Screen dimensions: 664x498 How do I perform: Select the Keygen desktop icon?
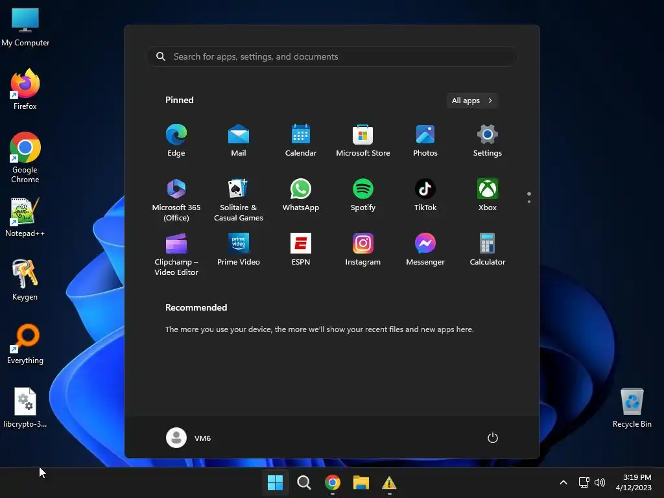(x=25, y=280)
